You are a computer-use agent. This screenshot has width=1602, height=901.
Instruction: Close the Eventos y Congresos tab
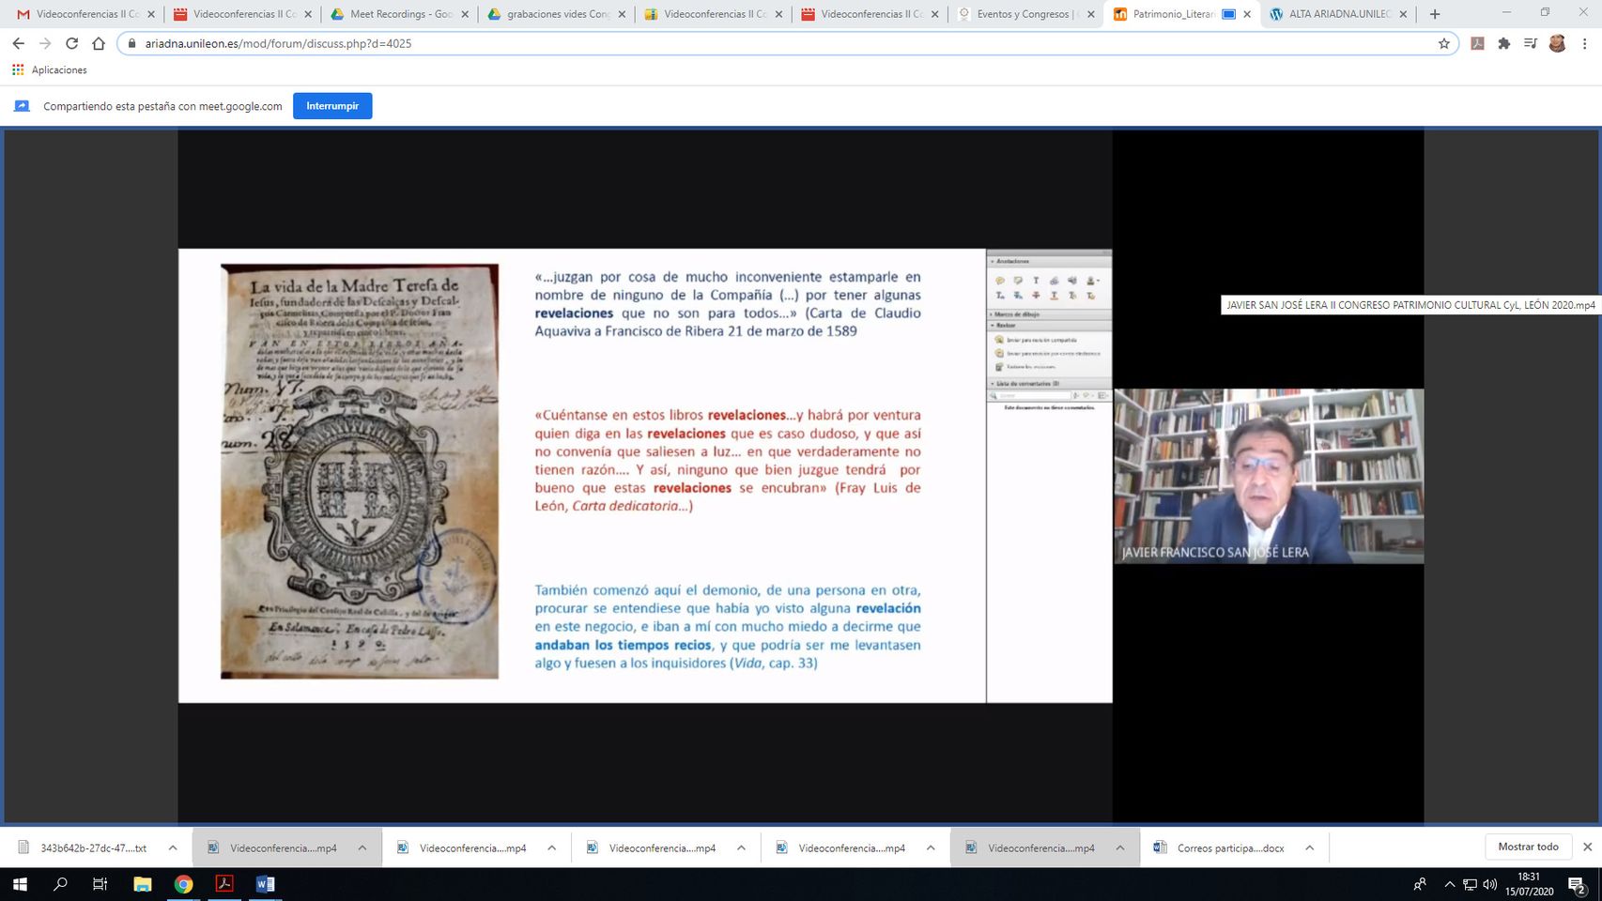point(1091,14)
